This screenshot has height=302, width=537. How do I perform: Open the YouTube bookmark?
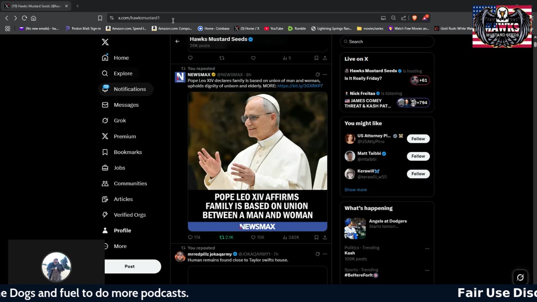coord(274,29)
